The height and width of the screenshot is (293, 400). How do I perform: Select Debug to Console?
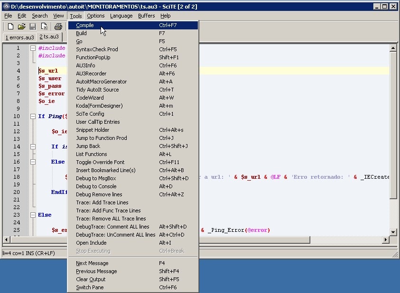pos(133,186)
